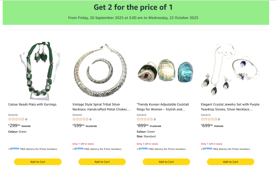The image size is (276, 170).
Task: Click star rating of Korean Cocktail Rings
Action: click(145, 119)
